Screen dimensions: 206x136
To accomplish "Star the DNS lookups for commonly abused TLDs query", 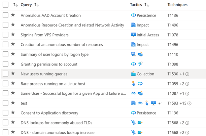I will [x=13, y=122].
